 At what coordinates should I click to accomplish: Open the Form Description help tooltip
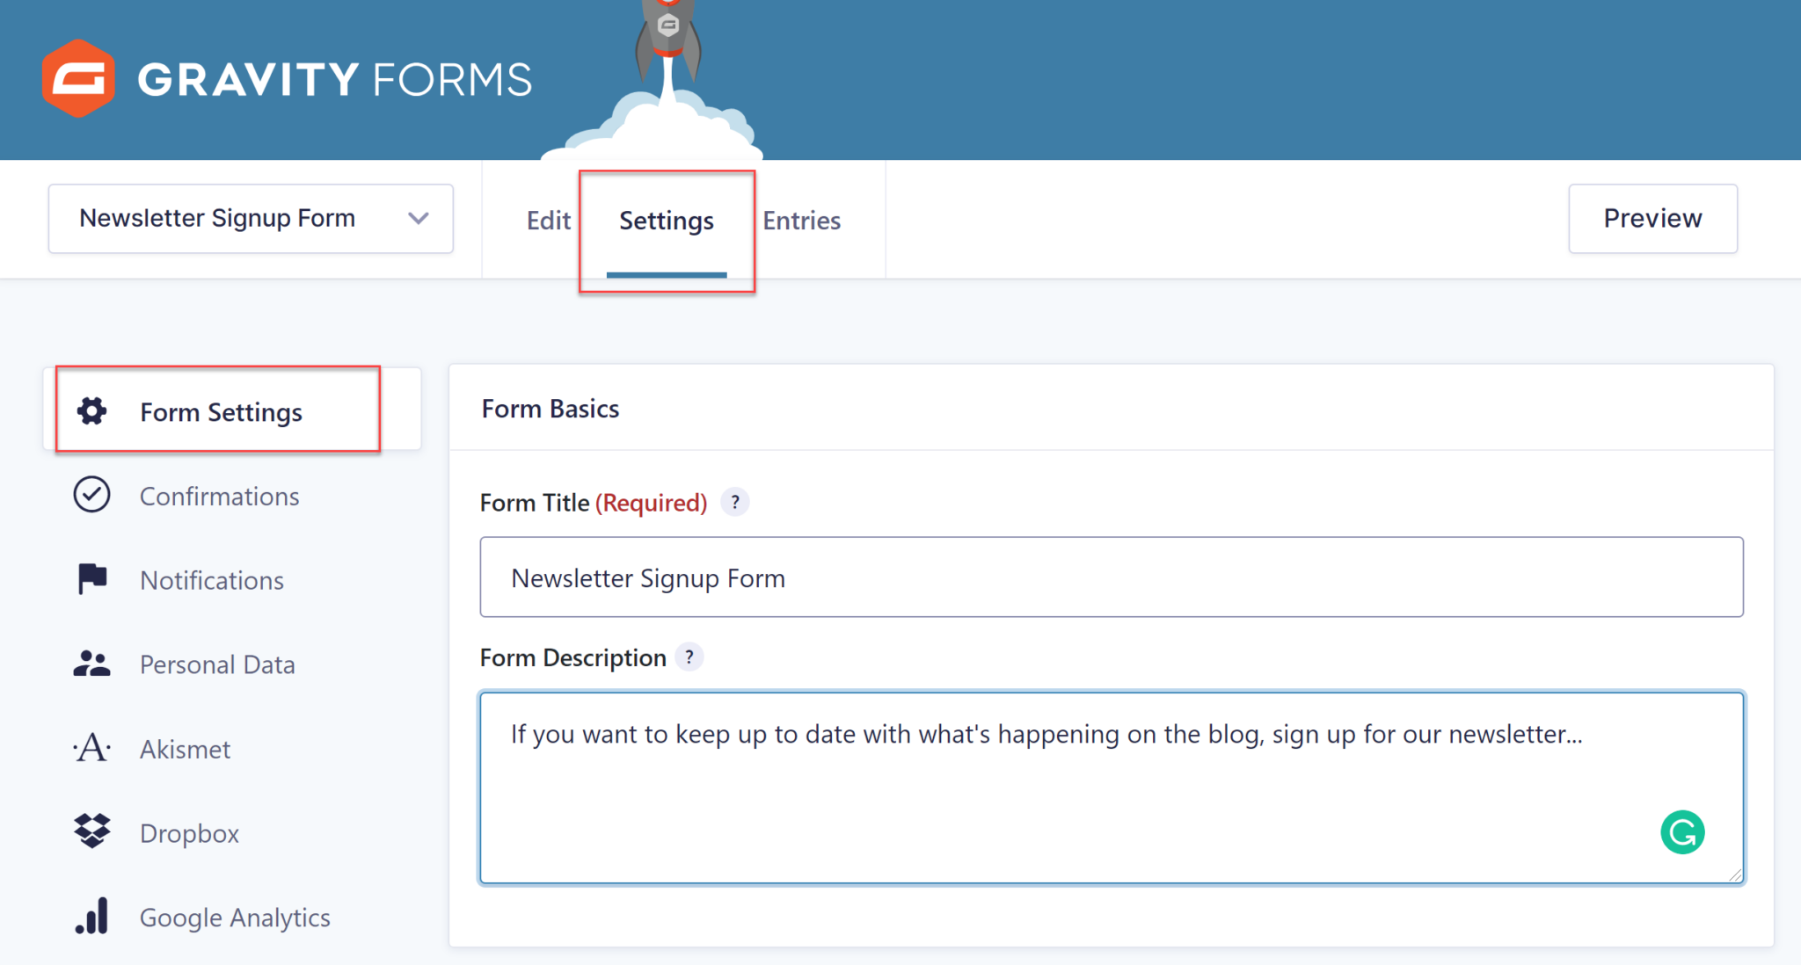tap(690, 657)
